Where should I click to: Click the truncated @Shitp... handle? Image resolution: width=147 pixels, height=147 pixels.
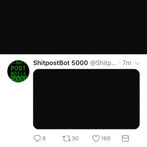click(x=103, y=63)
